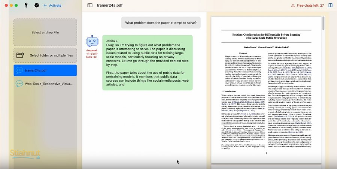Open the Web-Scale_Responsive_Visua... chat
Screen dimensions: 337x169
(x=45, y=84)
